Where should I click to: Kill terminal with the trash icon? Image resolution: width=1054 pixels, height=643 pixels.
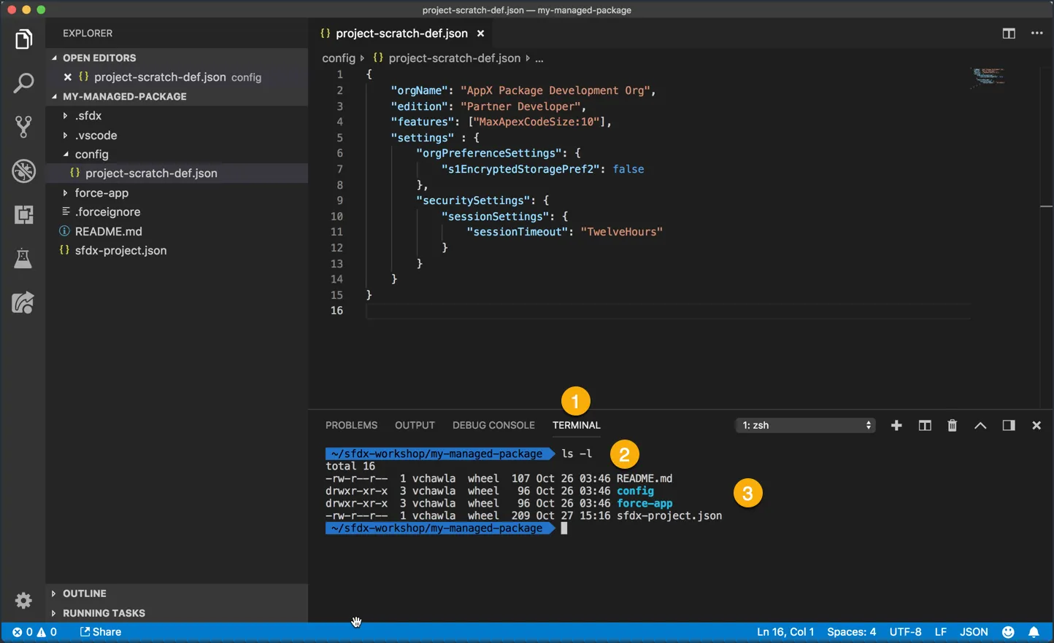coord(952,426)
